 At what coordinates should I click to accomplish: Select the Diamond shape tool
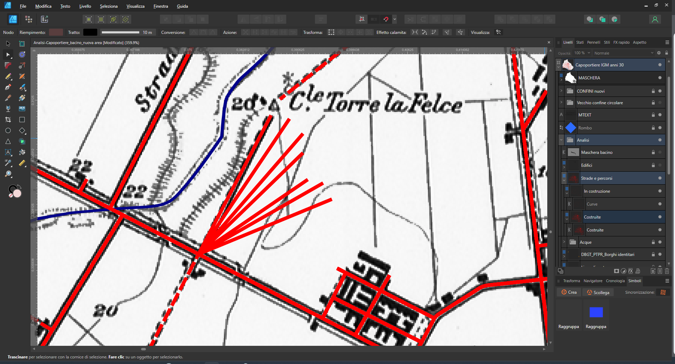22,130
